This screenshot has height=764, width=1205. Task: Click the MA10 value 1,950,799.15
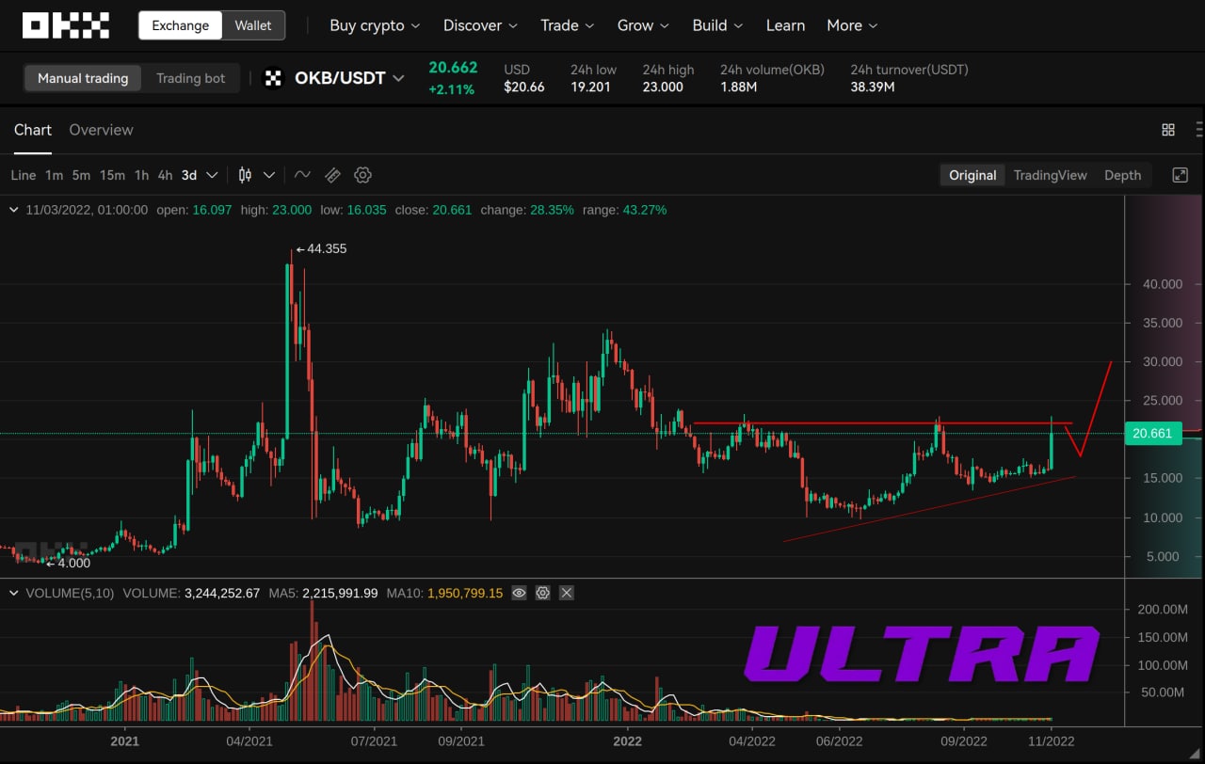click(465, 593)
